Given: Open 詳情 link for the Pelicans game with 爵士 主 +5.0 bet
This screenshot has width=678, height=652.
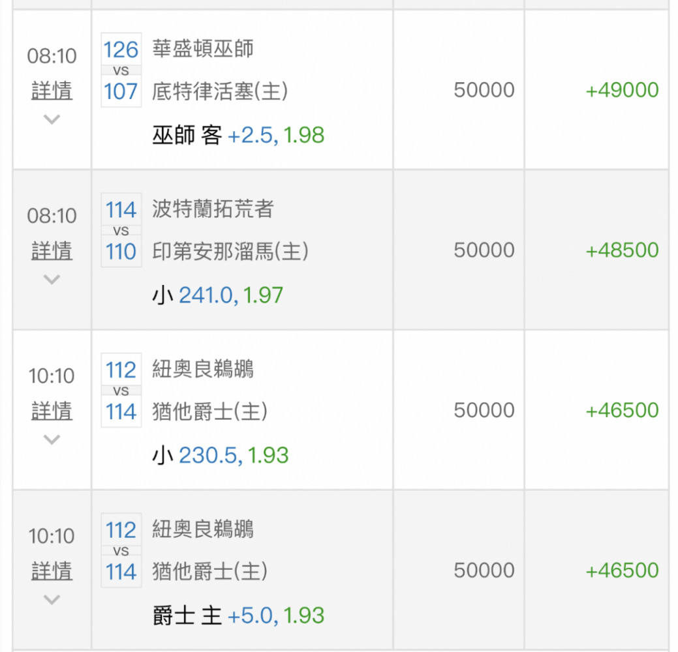Looking at the screenshot, I should click(x=52, y=570).
